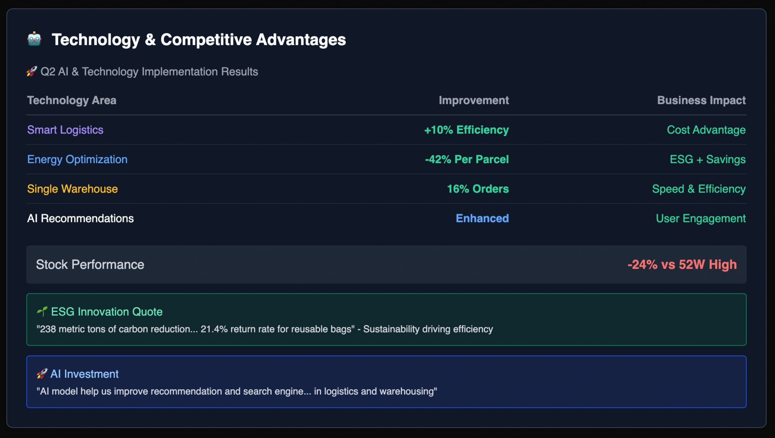The width and height of the screenshot is (775, 438).
Task: Select Single Warehouse in the table
Action: [72, 189]
